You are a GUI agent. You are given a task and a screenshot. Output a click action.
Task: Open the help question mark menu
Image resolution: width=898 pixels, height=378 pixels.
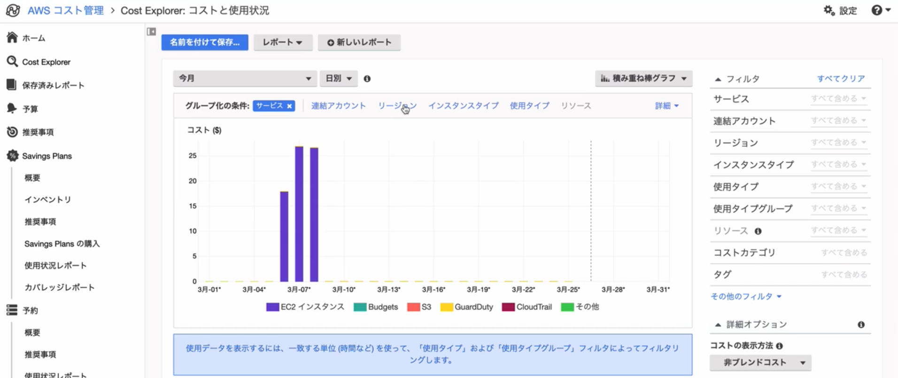click(881, 10)
